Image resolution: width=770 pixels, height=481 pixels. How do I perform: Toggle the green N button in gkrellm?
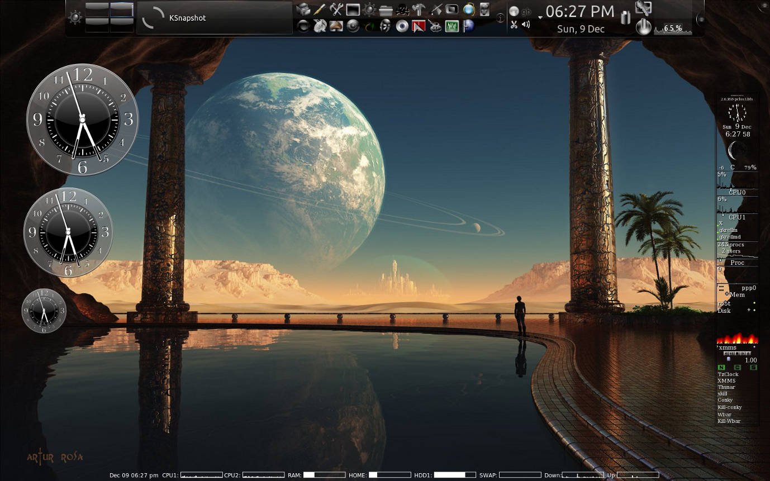coord(721,367)
